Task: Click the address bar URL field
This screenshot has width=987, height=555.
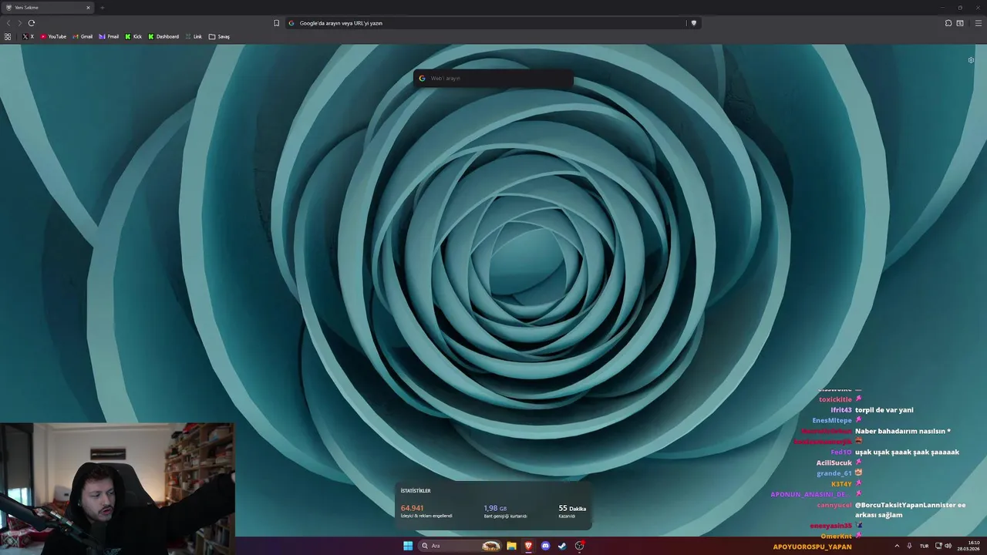Action: 493,23
